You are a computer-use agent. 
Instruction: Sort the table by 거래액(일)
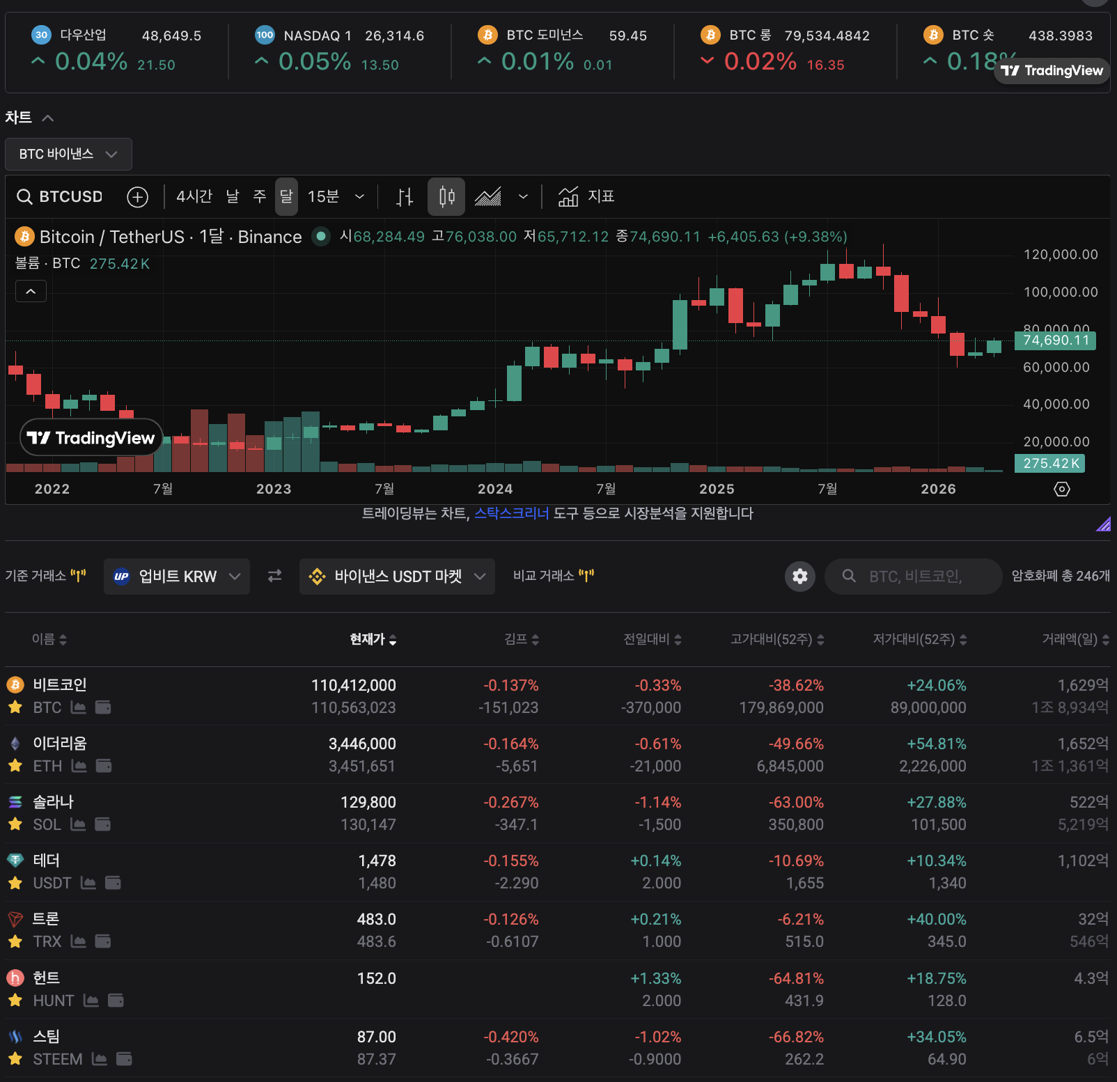click(1076, 639)
